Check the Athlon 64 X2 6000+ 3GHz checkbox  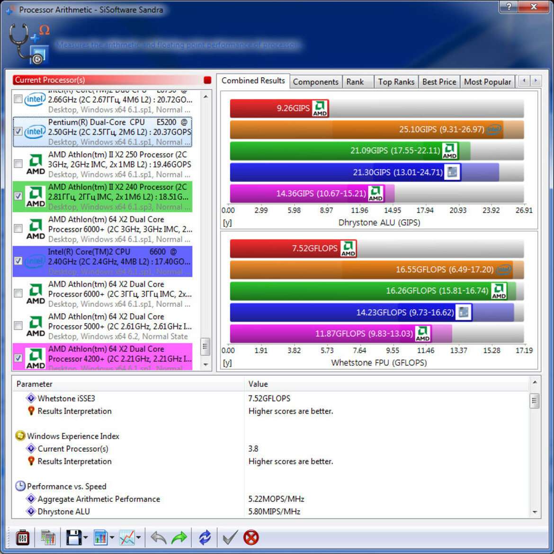18,229
